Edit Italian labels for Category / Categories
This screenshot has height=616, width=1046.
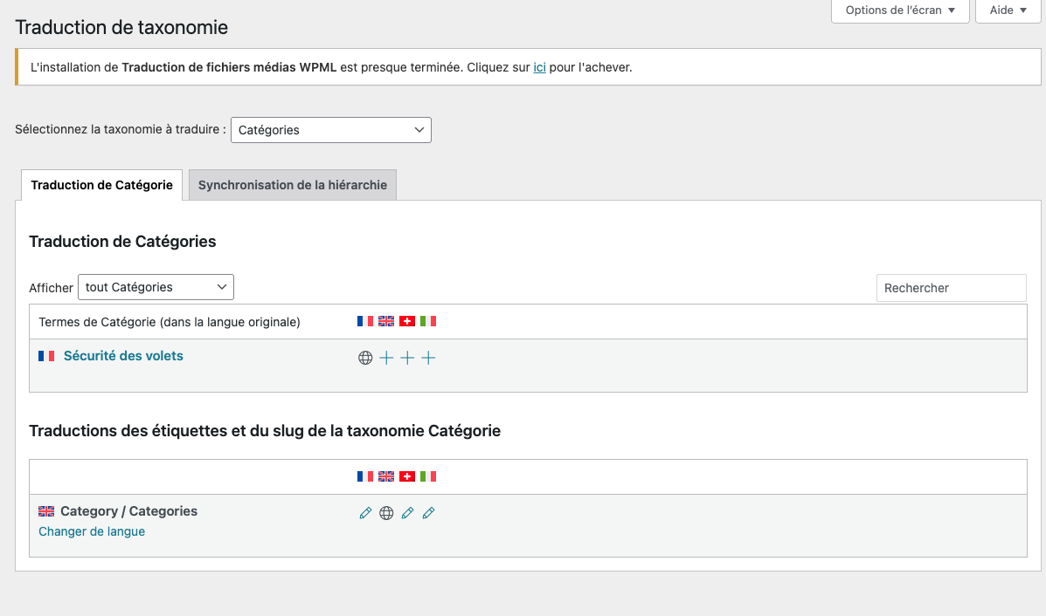pyautogui.click(x=428, y=513)
